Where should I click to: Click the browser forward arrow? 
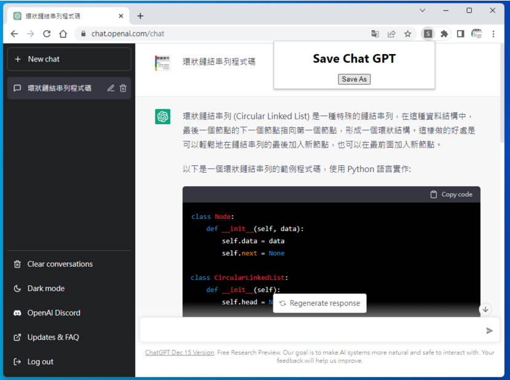click(30, 34)
